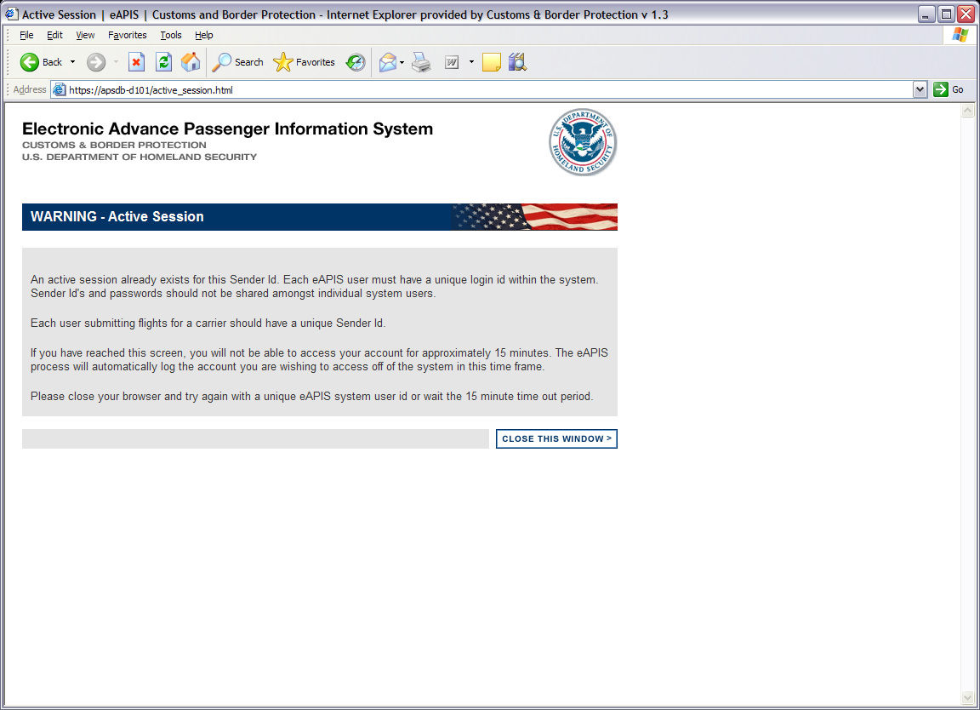Go to Home page icon
The image size is (980, 710).
(x=191, y=62)
